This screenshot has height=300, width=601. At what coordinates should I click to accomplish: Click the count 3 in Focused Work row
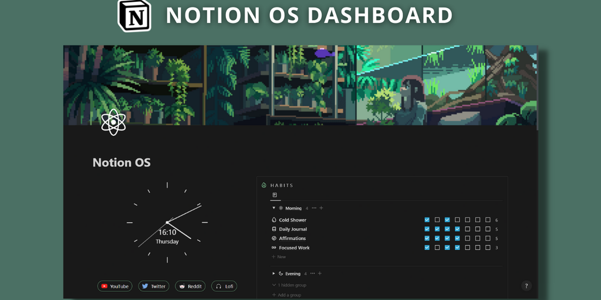pos(497,248)
